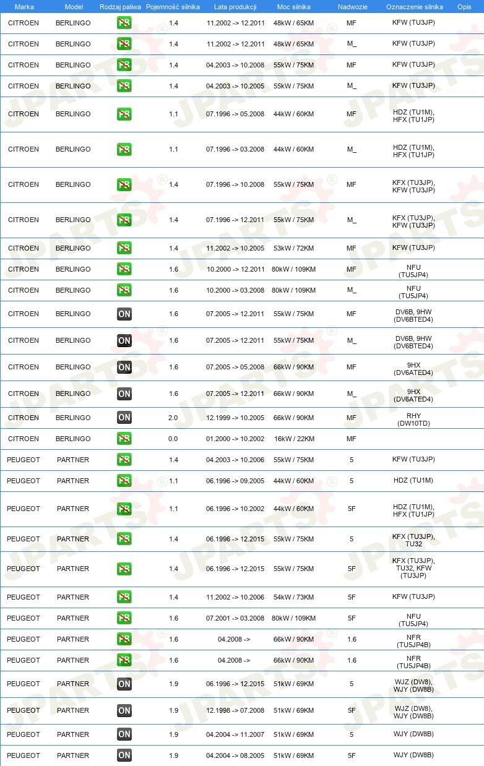484x766 pixels.
Task: Click petrol icon in the 54kW / 73KM row
Action: point(124,597)
